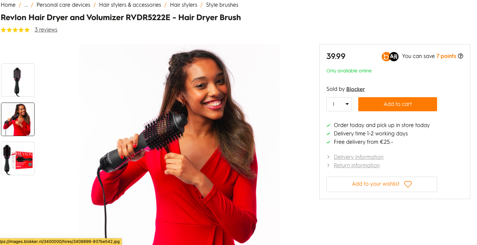Open Personal care devices breadcrumb
Screen dimensions: 477x245
point(63,5)
